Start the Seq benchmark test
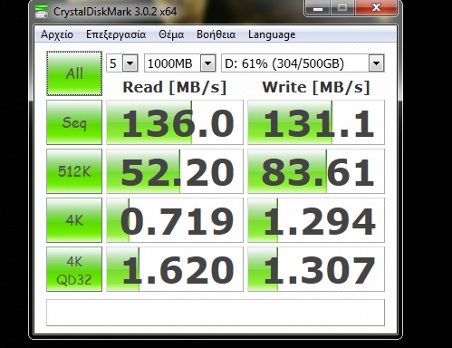 [74, 122]
